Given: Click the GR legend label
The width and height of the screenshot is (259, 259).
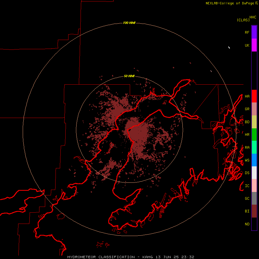Looking at the screenshot, I should (x=247, y=109).
